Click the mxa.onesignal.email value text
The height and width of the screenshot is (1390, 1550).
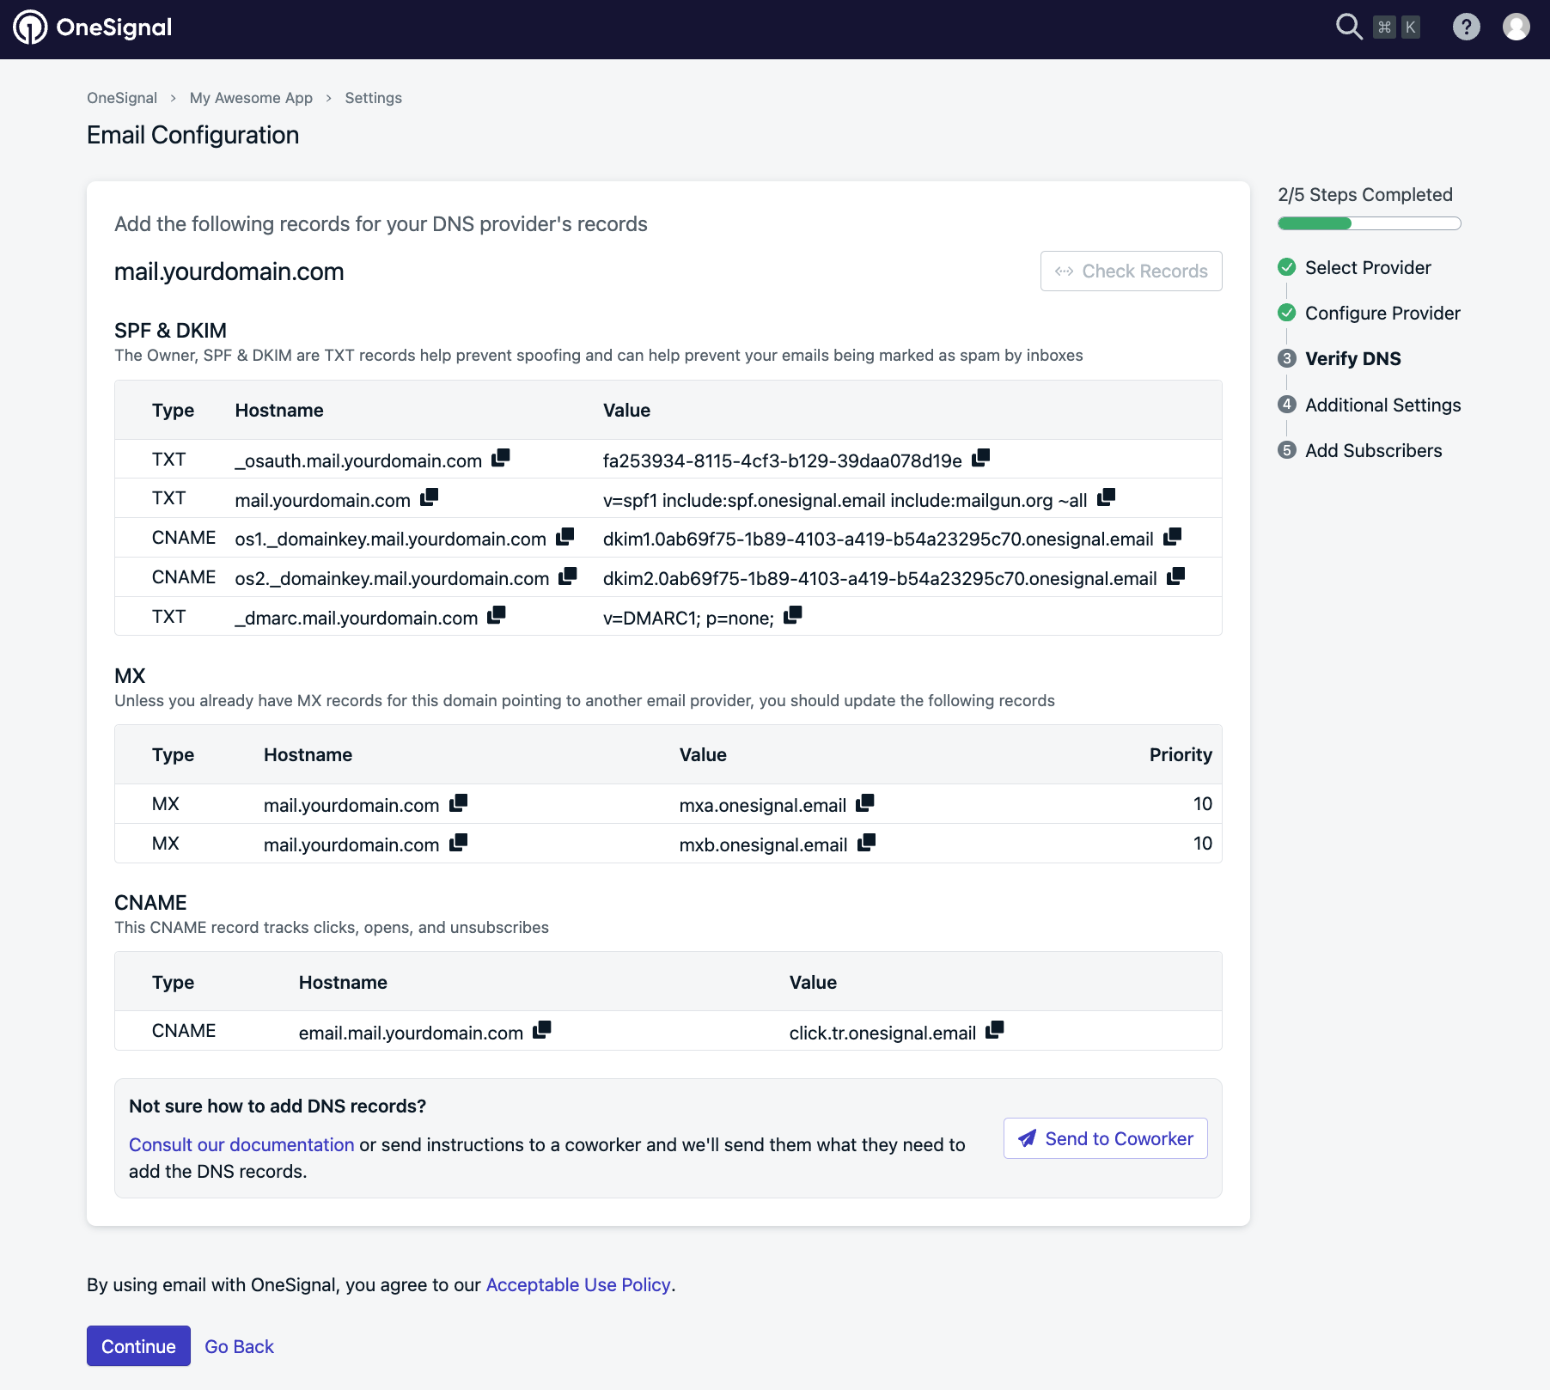click(x=762, y=806)
